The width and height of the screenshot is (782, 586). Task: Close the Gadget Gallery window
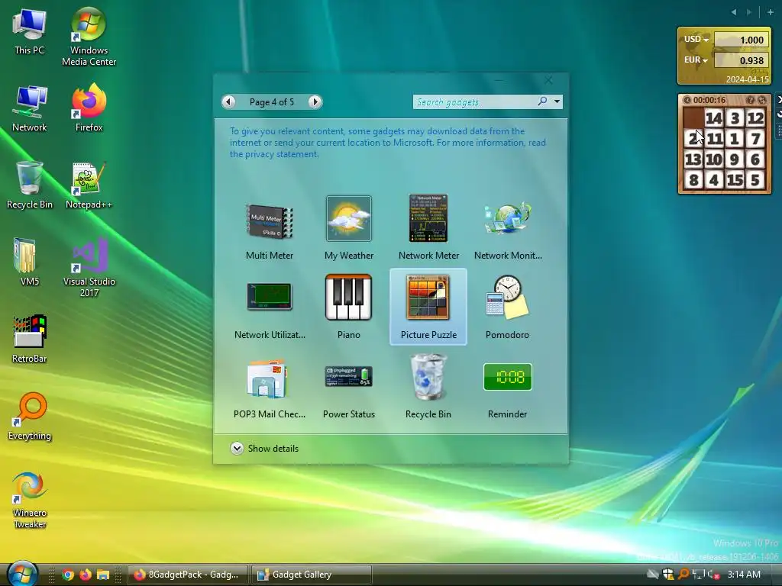click(x=548, y=80)
